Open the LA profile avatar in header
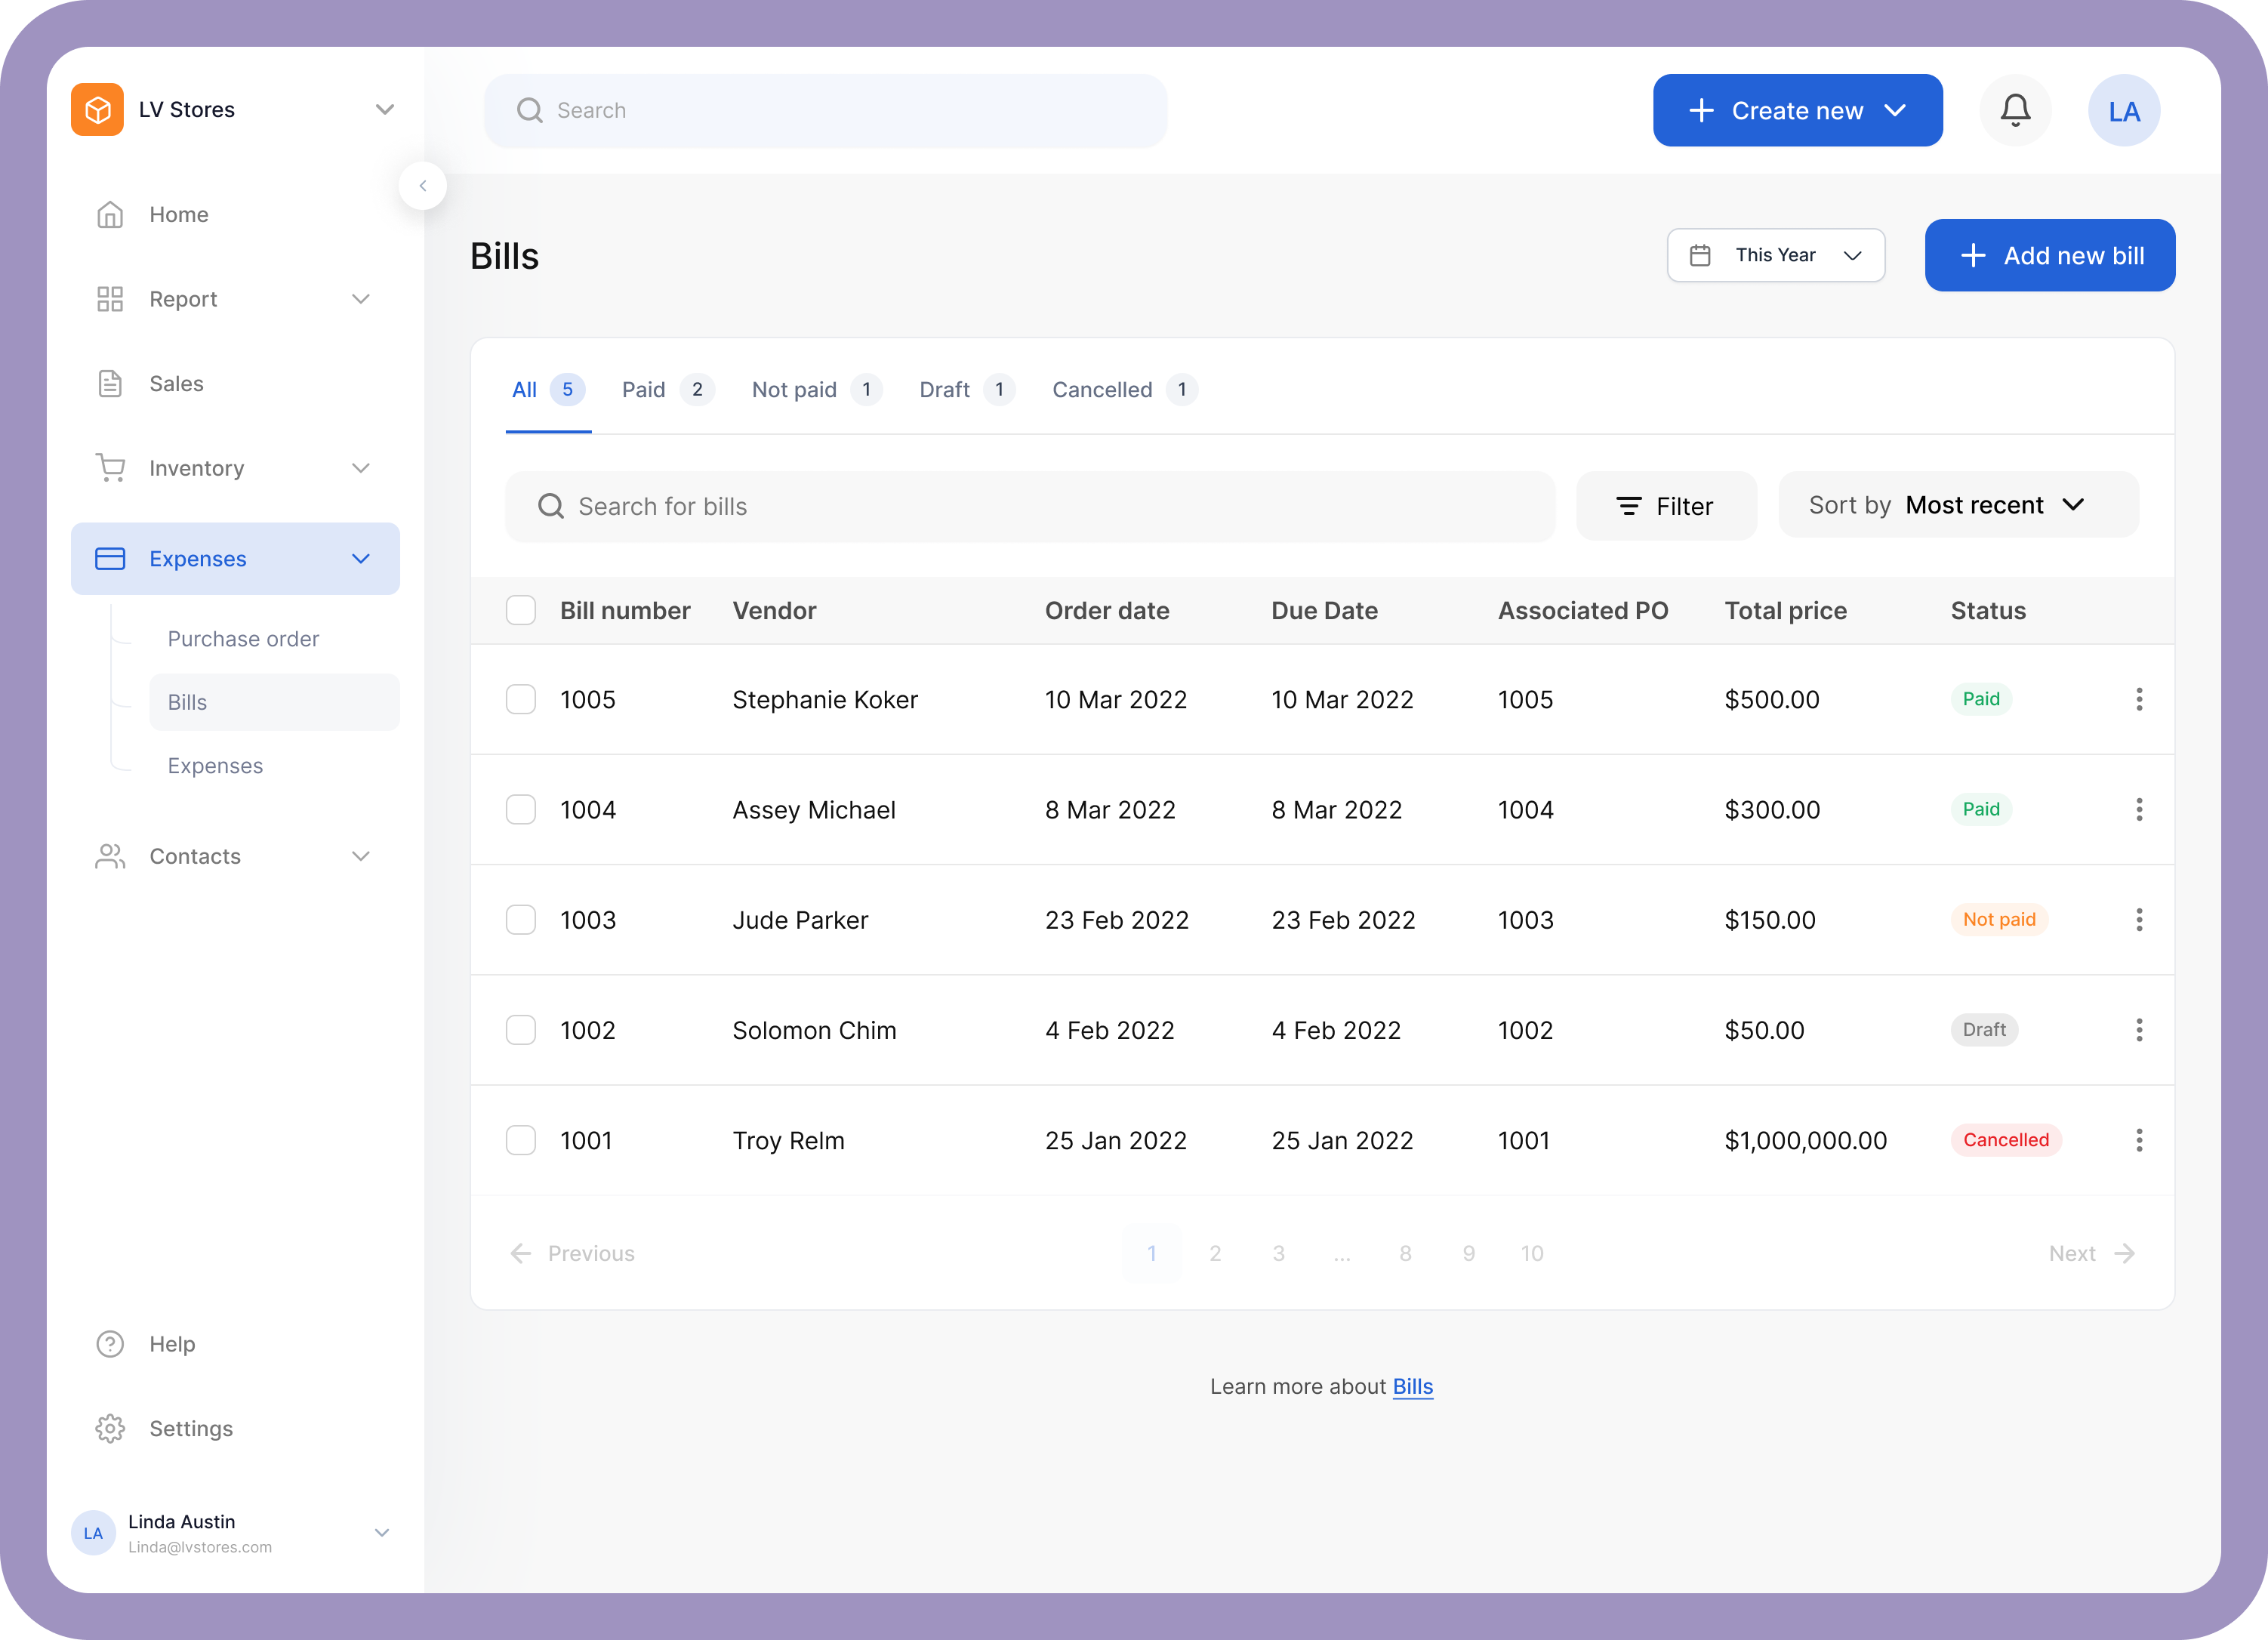 coord(2124,110)
